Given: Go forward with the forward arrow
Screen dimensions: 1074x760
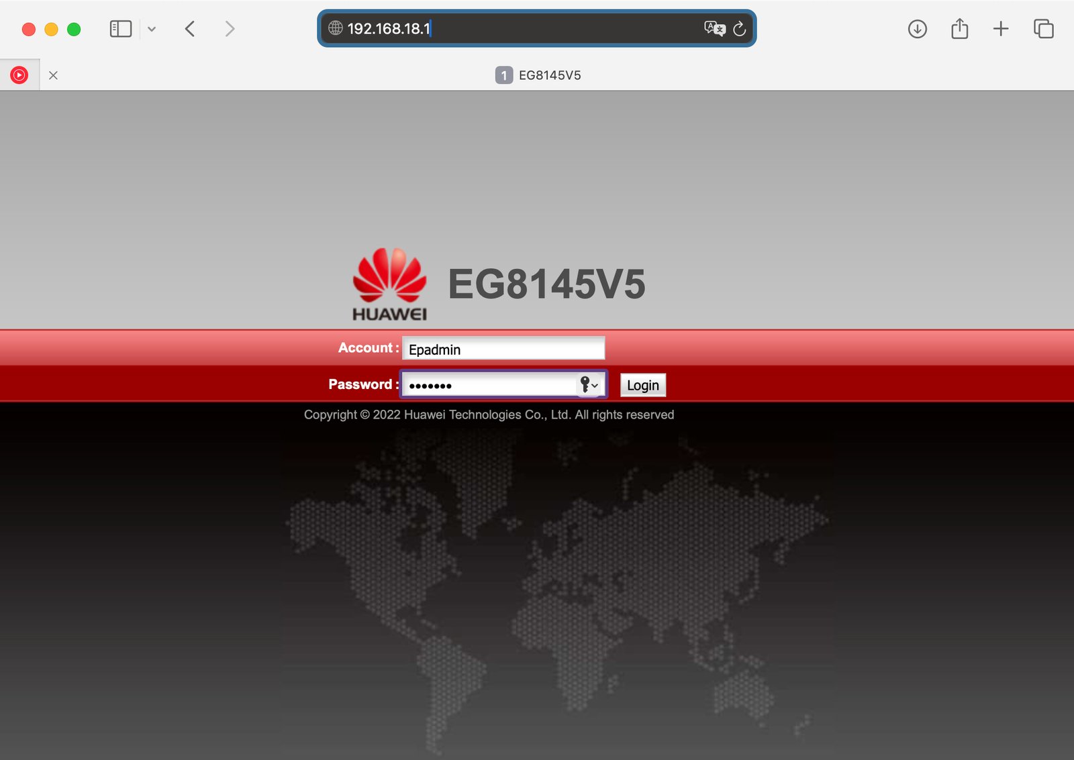Looking at the screenshot, I should pyautogui.click(x=230, y=29).
